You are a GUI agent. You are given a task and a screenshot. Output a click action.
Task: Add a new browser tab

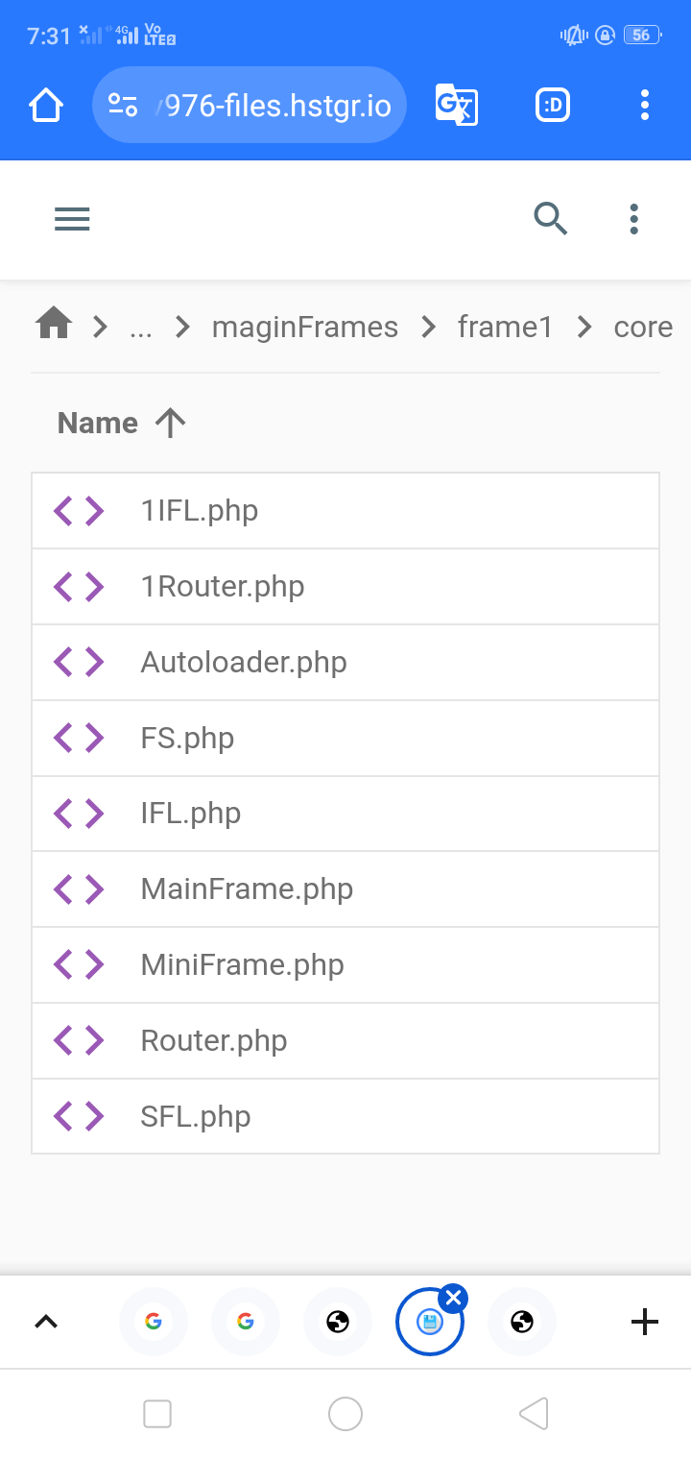[x=645, y=1323]
